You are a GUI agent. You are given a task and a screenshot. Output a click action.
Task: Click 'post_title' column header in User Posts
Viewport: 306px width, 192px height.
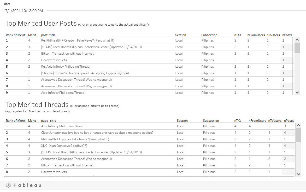[x=48, y=35]
